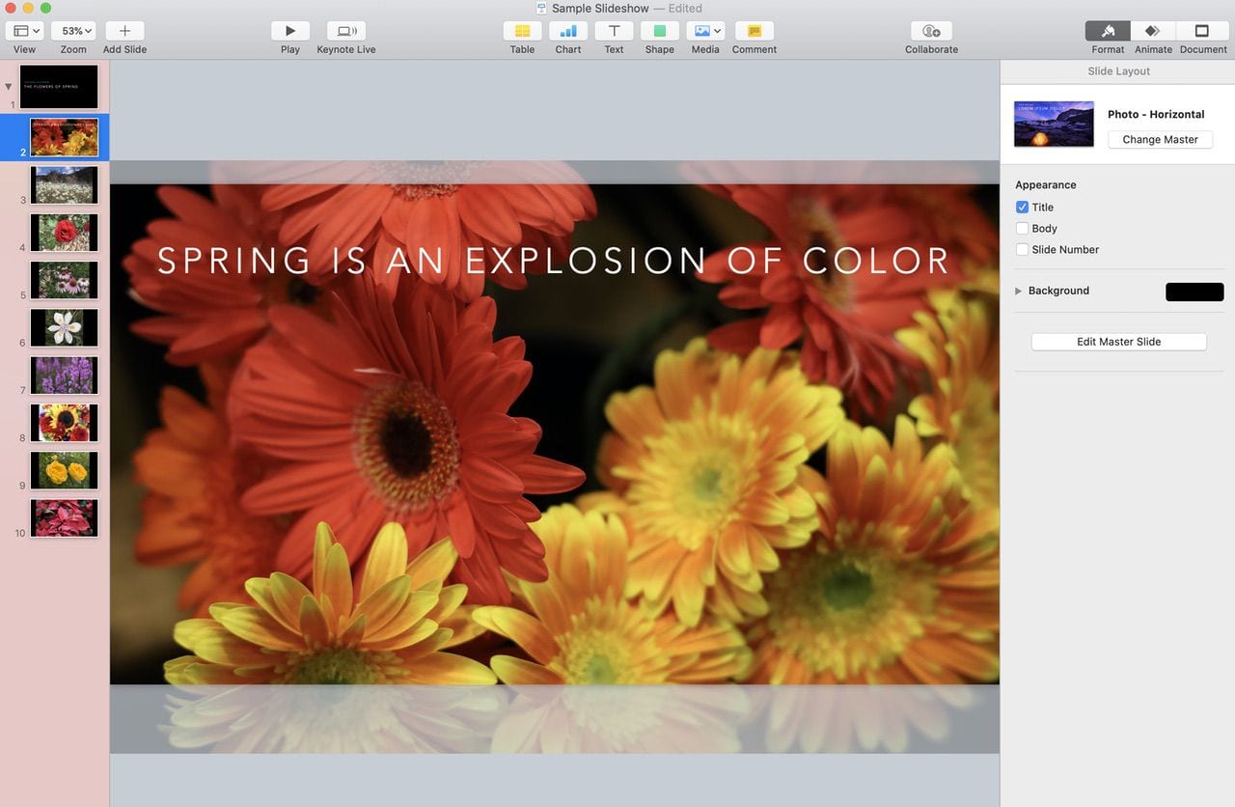Add a Text box via toolbar
The height and width of the screenshot is (807, 1235).
(614, 31)
